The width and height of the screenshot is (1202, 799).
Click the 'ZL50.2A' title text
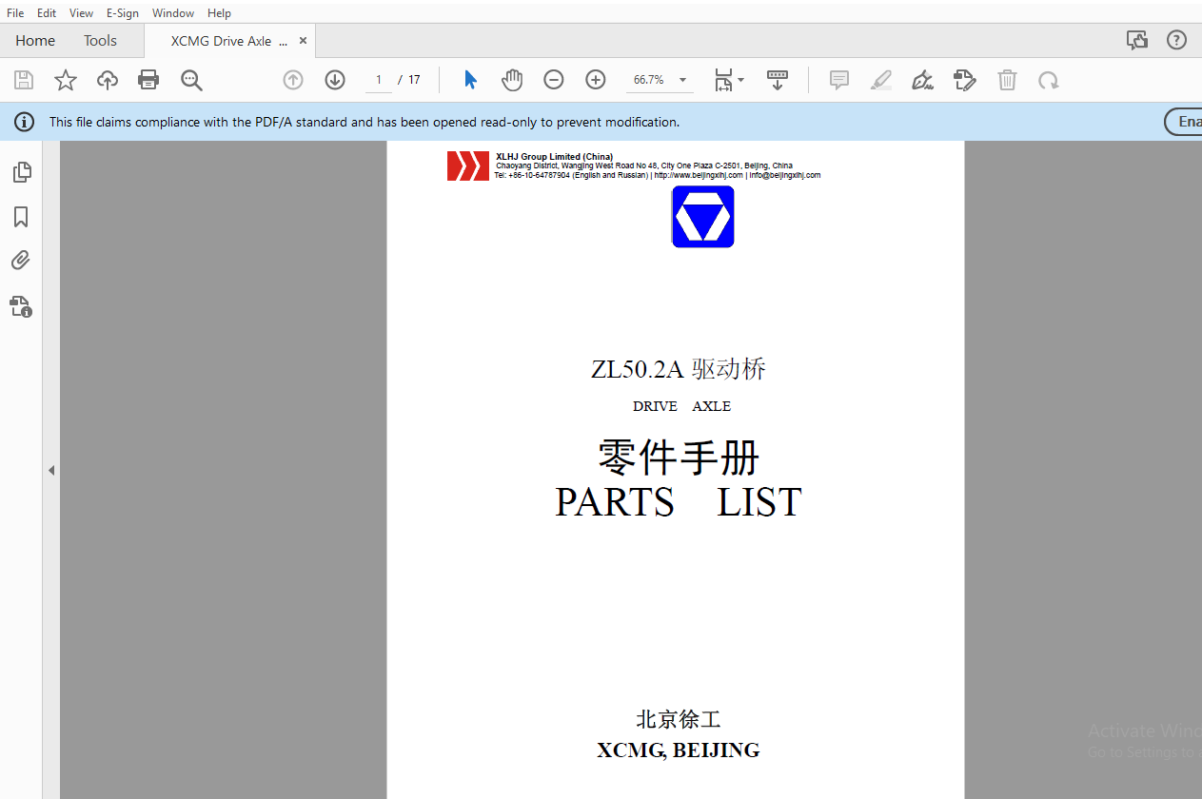(638, 369)
